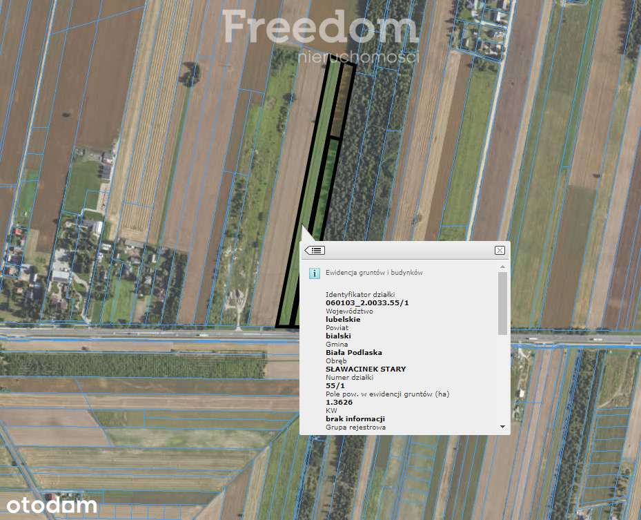Select the parcel identifier 060103_2.0033.55/1
Viewport: 641px width, 520px height.
click(x=367, y=302)
